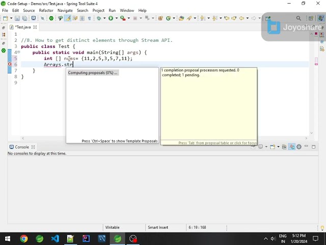This screenshot has height=245, width=326.
Task: Open IntelliJ IDEA from the taskbar
Action: tap(86, 238)
